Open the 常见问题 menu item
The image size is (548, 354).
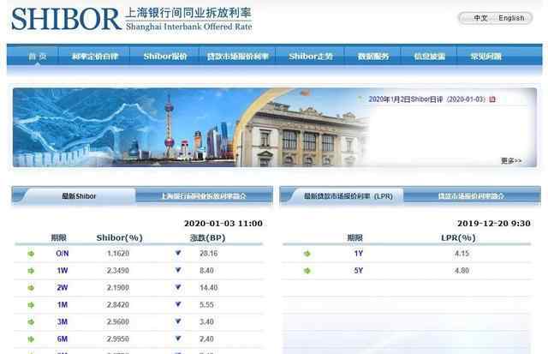[x=485, y=57]
